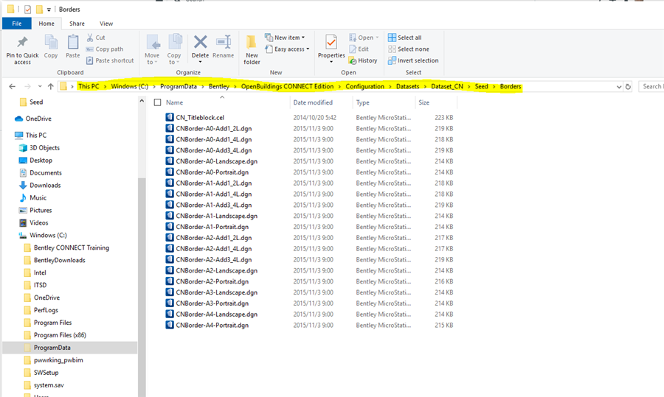
Task: Click the Paste ribbon icon
Action: pyautogui.click(x=73, y=46)
